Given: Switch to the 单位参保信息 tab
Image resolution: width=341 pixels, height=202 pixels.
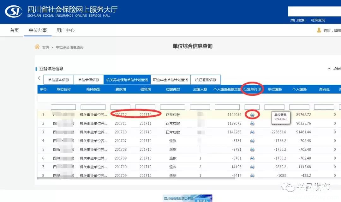Looking at the screenshot, I should click(x=88, y=80).
